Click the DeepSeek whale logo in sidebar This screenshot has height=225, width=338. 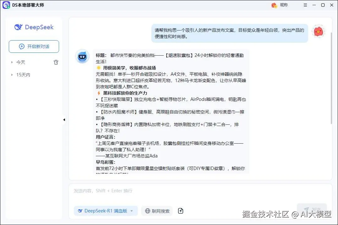coord(19,27)
